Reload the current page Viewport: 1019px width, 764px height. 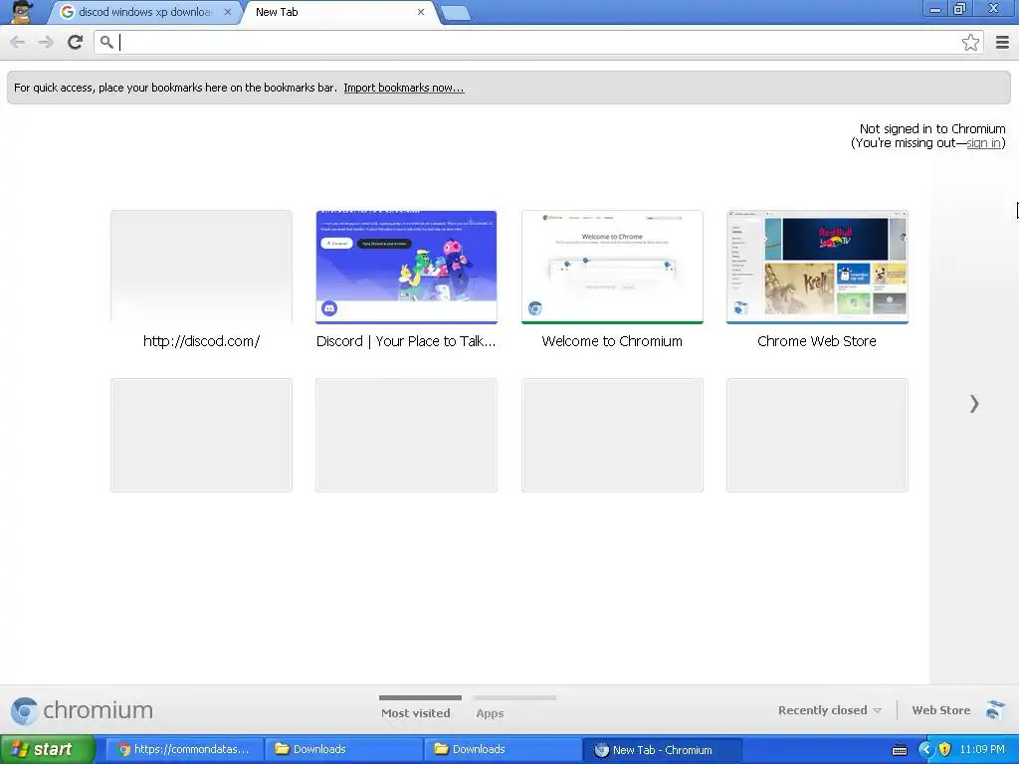75,42
